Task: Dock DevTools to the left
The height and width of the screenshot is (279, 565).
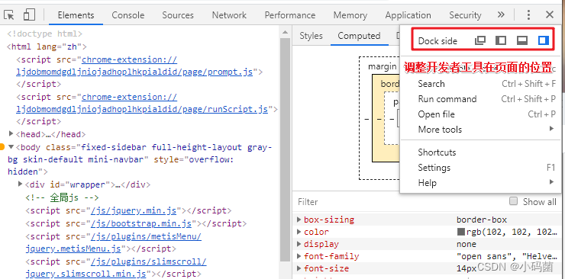Action: (x=501, y=40)
